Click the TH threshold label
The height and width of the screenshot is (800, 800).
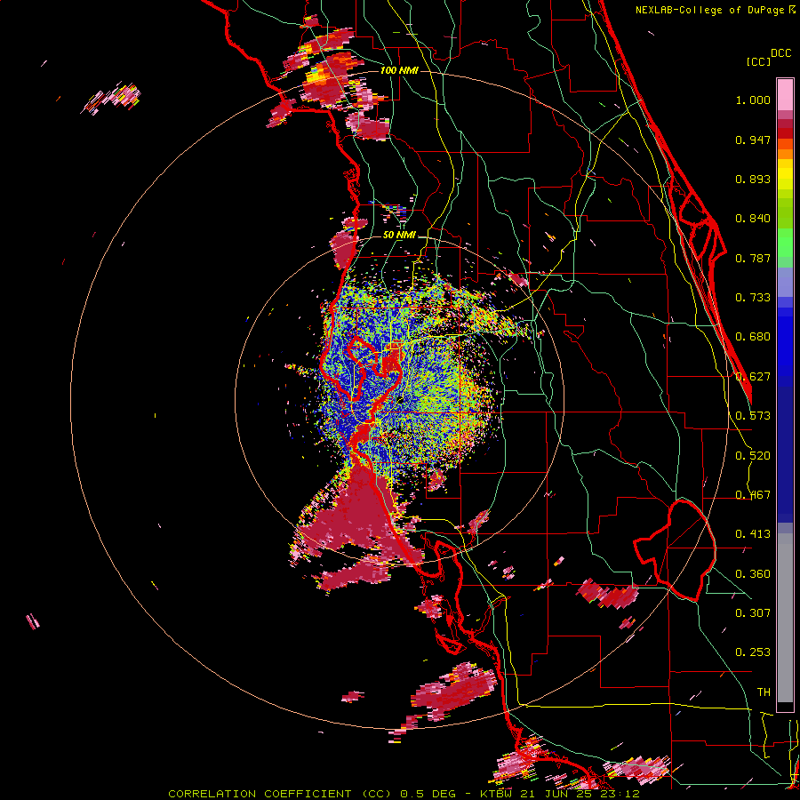click(x=764, y=692)
